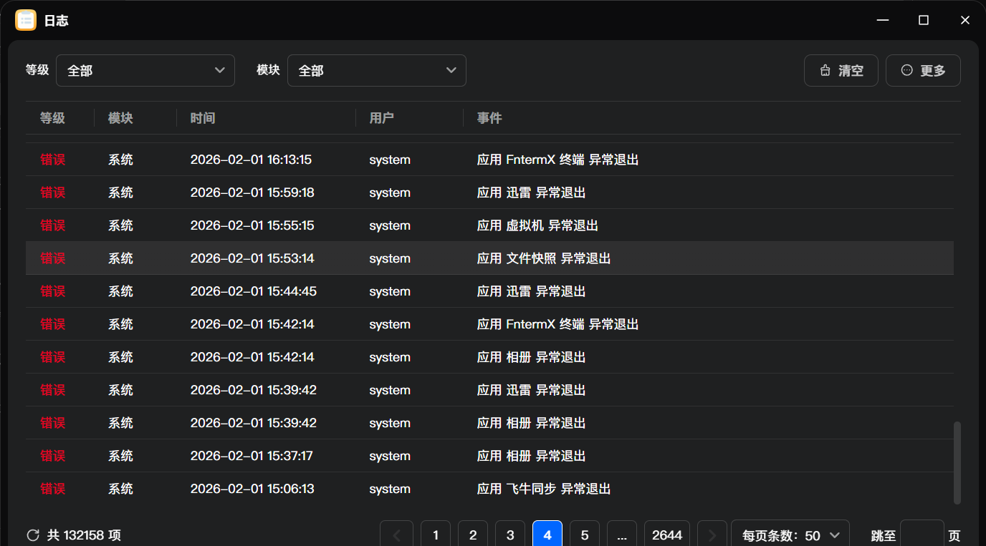This screenshot has width=986, height=546.
Task: Click the vertical scrollbar thumb of log list
Action: pyautogui.click(x=957, y=462)
